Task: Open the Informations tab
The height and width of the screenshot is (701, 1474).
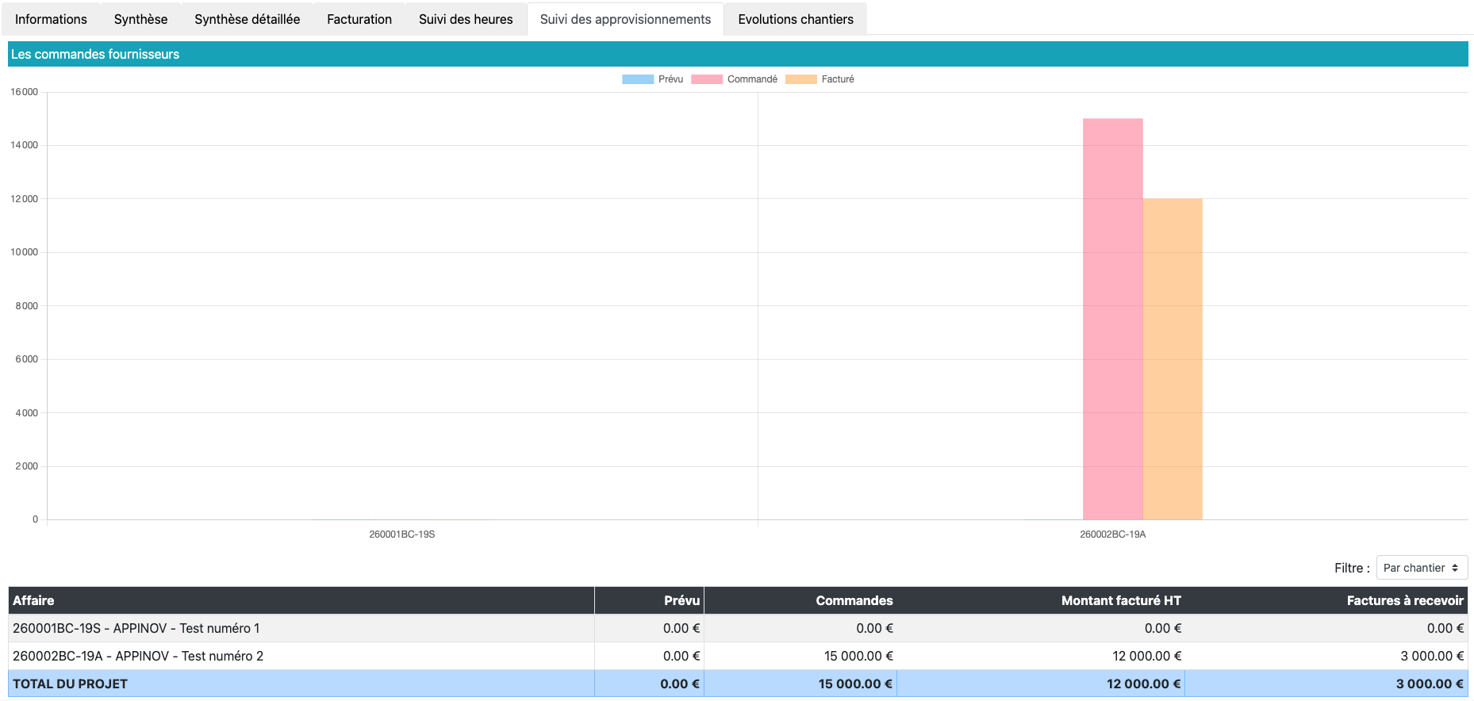Action: (x=51, y=19)
